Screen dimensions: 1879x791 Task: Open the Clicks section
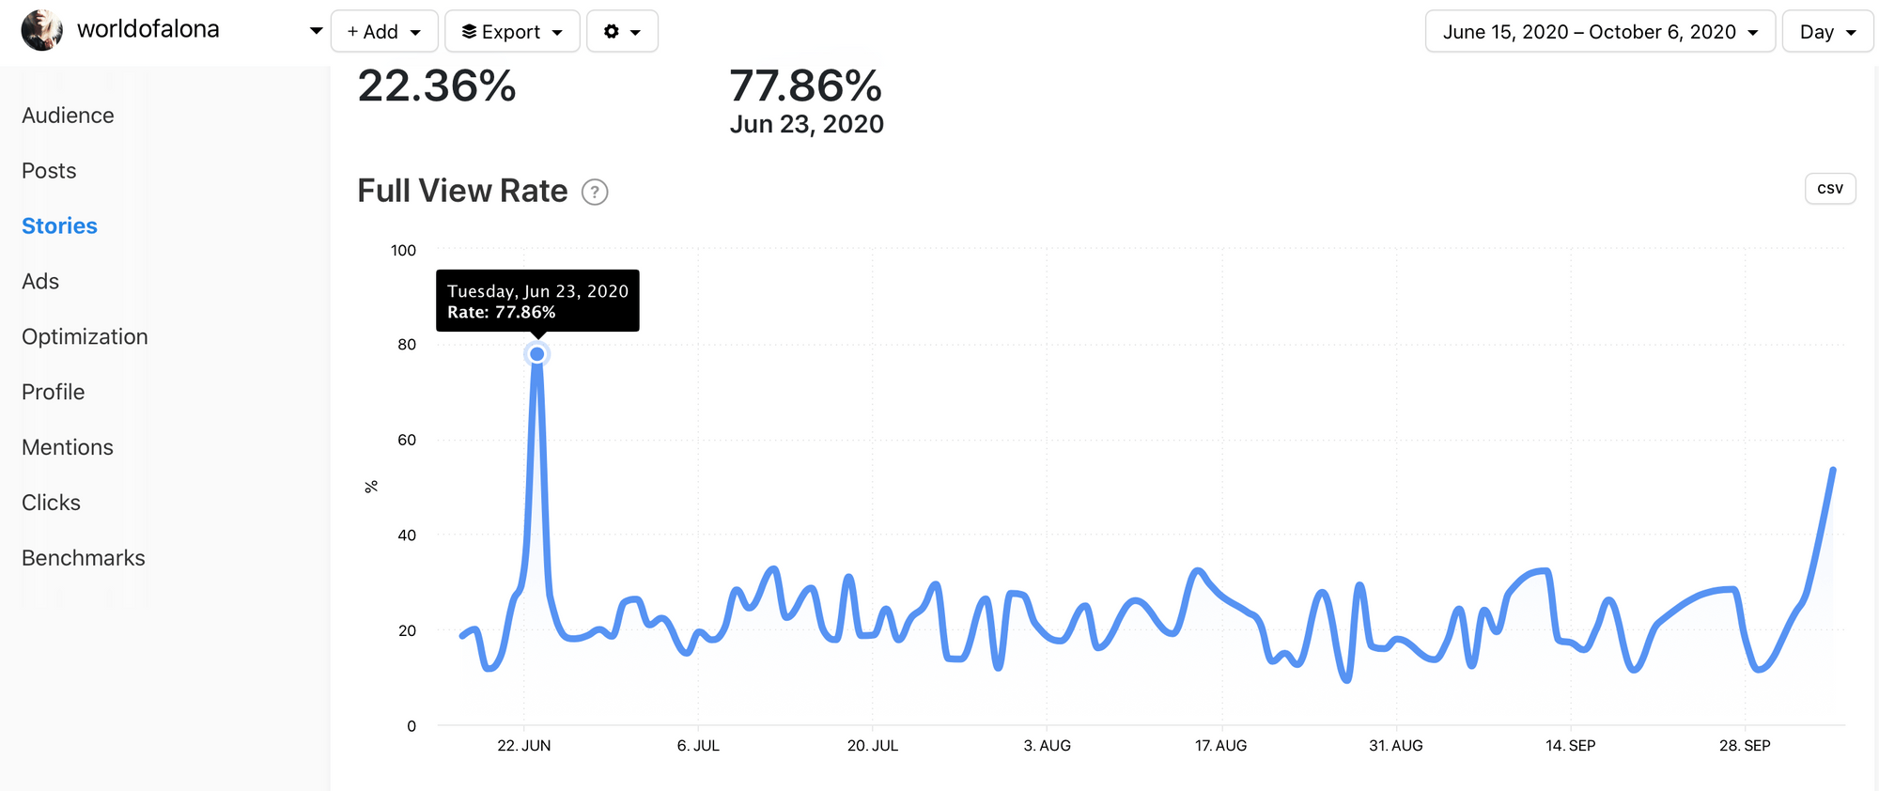click(51, 504)
